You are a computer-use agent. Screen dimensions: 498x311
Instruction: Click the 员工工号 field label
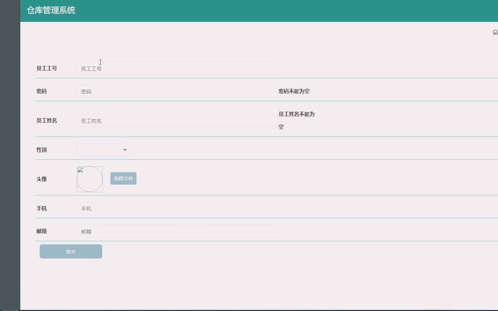47,68
